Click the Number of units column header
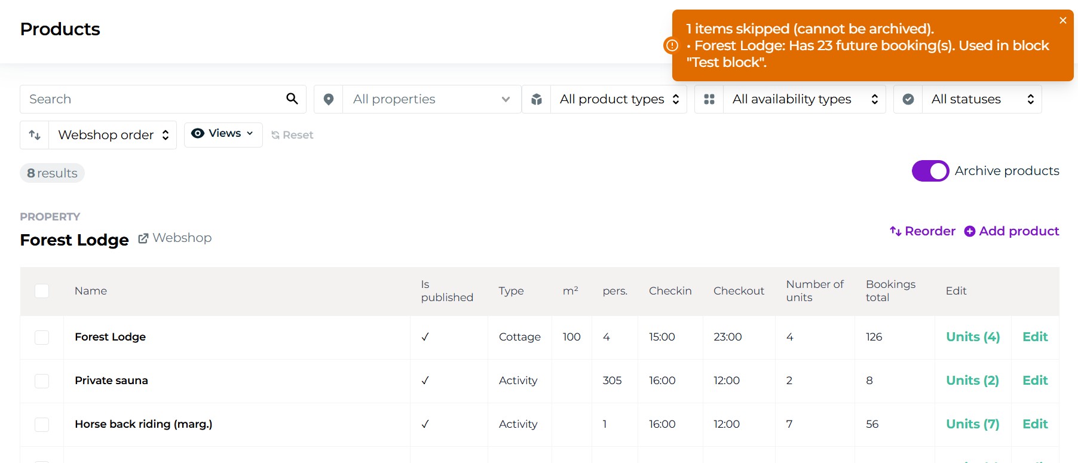 tap(815, 291)
